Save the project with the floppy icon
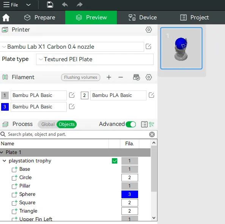The image size is (225, 224). coord(50,5)
